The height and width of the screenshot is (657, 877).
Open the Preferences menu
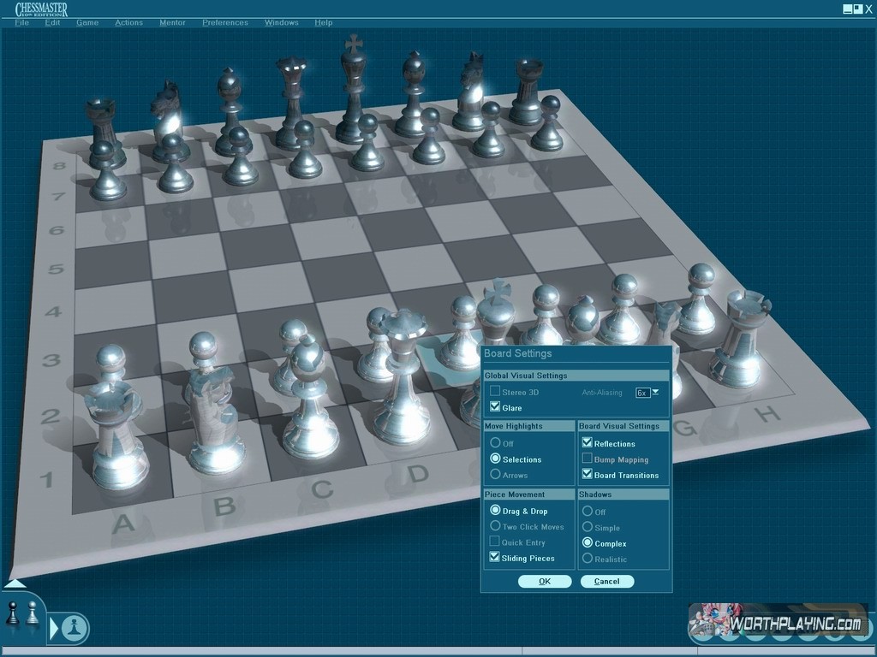pos(225,22)
